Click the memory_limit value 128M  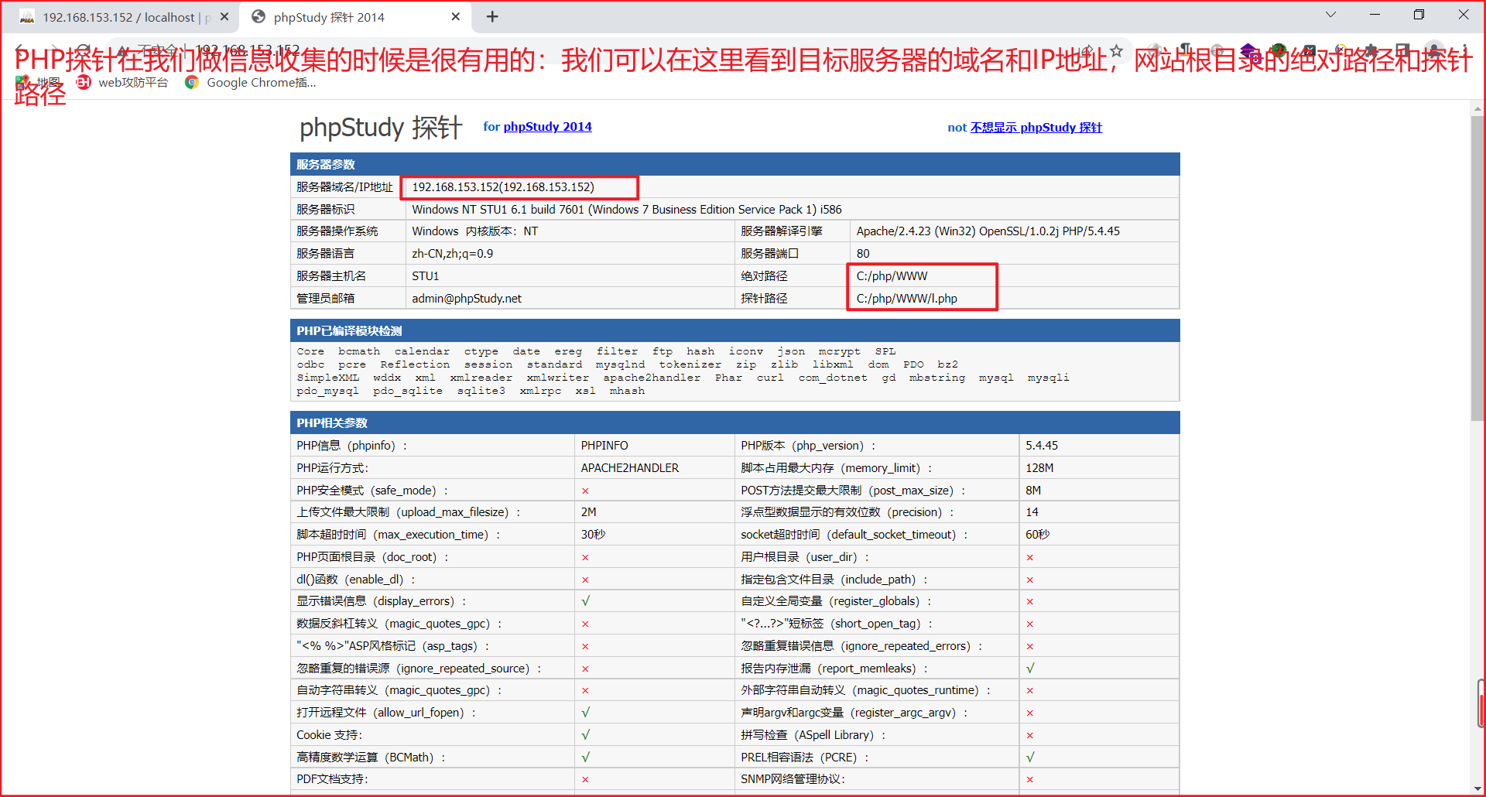[1039, 468]
